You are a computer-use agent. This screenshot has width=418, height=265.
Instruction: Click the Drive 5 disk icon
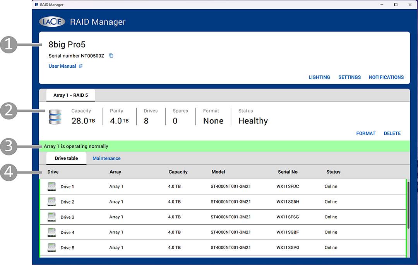point(51,248)
